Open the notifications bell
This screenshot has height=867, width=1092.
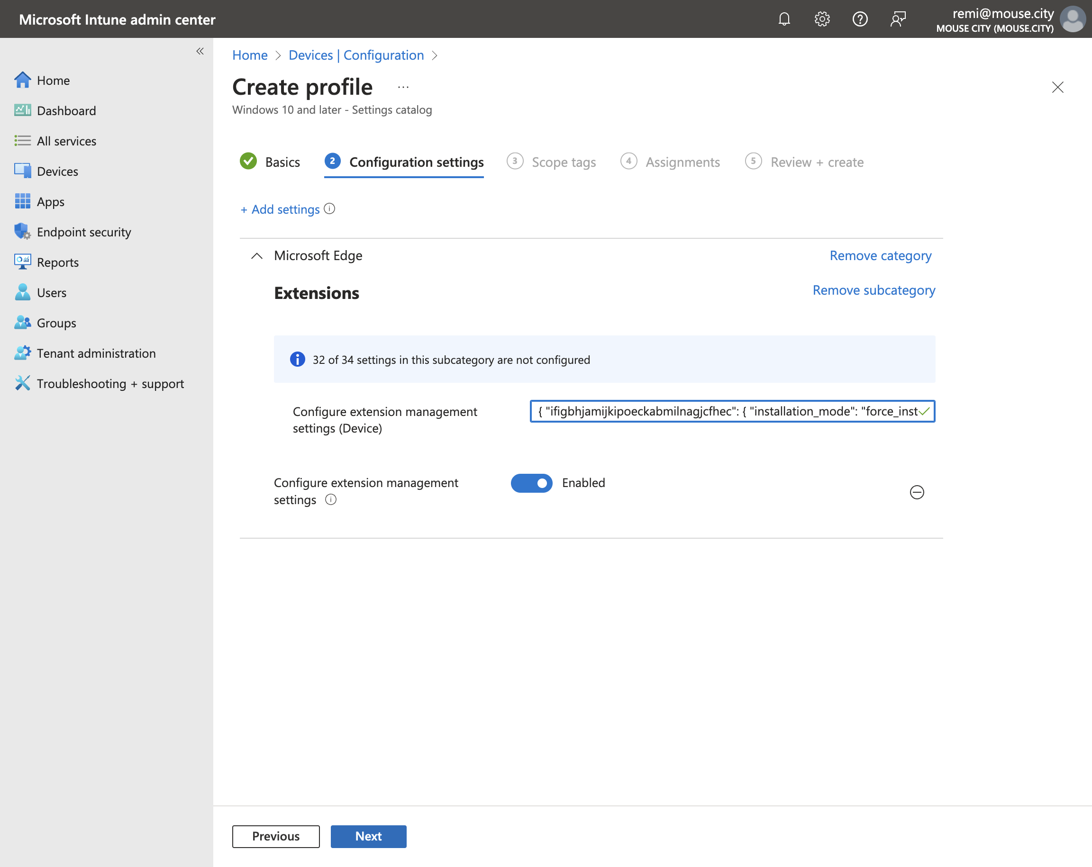[784, 19]
